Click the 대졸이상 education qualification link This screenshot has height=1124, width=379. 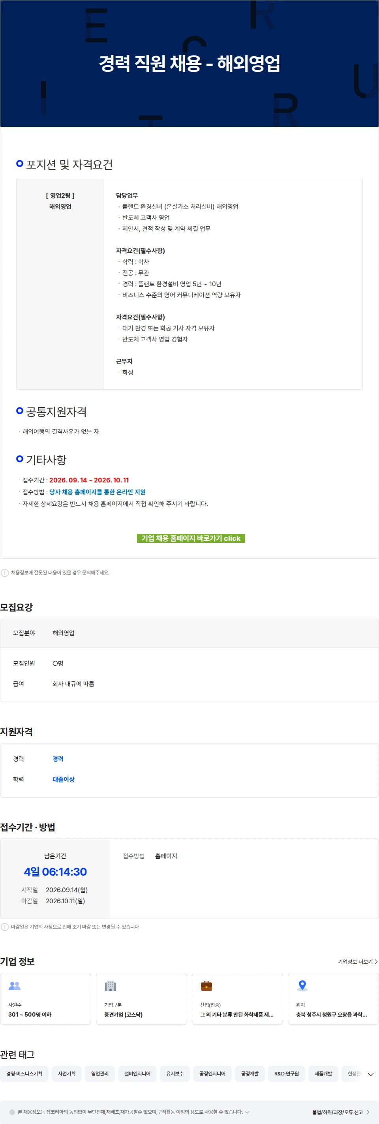63,779
